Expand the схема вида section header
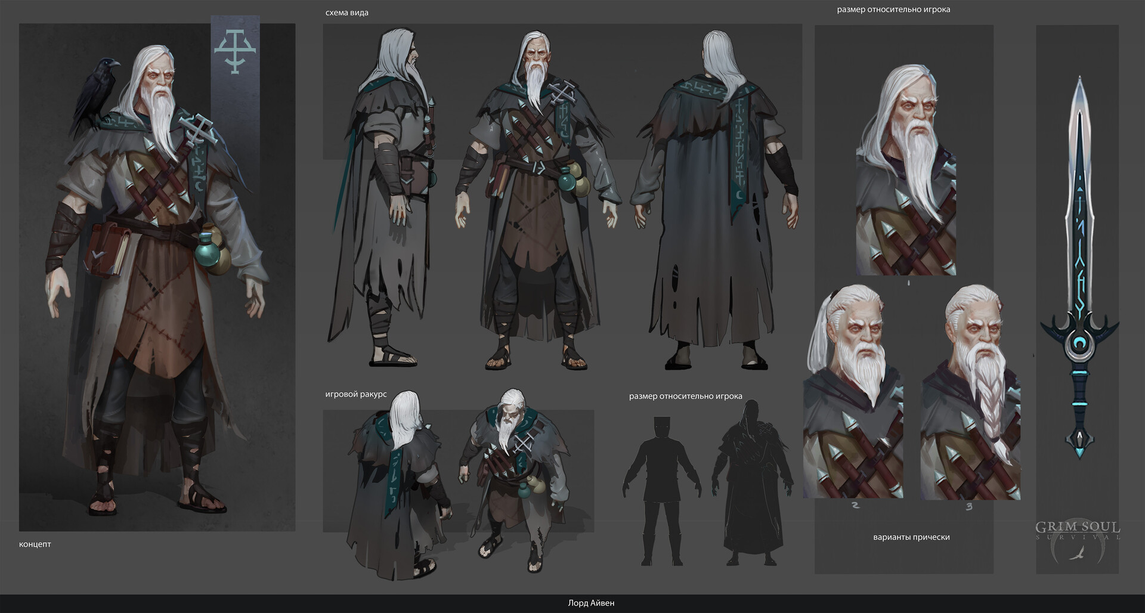The image size is (1145, 613). [x=346, y=12]
